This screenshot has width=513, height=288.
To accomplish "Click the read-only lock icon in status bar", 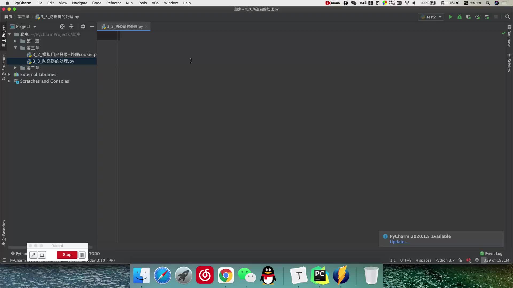I will 460,260.
